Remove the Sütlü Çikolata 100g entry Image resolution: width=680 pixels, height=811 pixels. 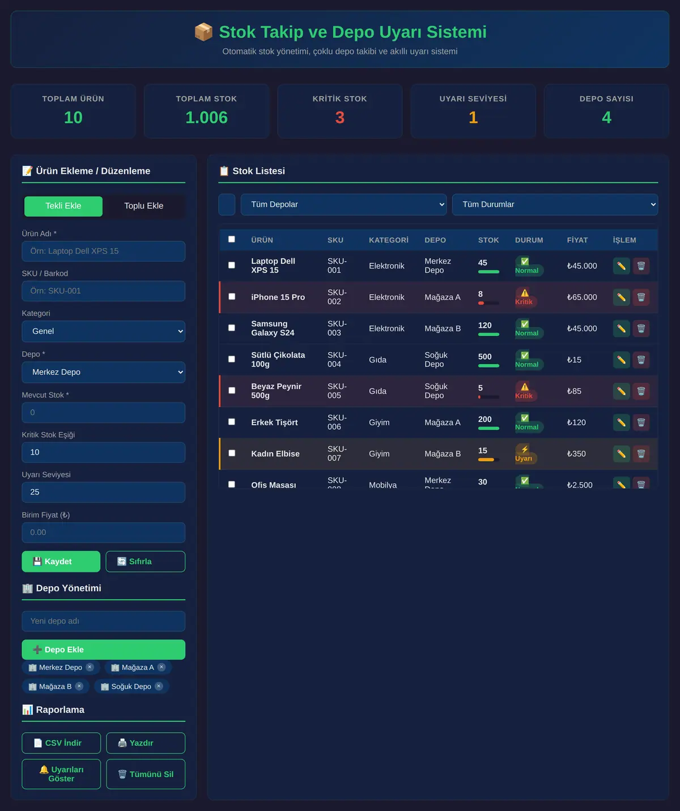(x=641, y=360)
